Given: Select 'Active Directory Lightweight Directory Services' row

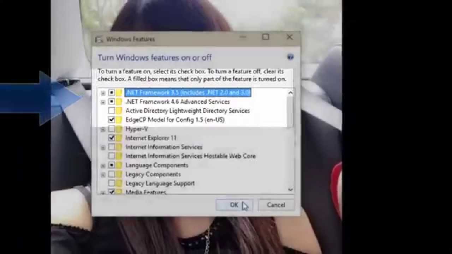Looking at the screenshot, I should tap(188, 111).
